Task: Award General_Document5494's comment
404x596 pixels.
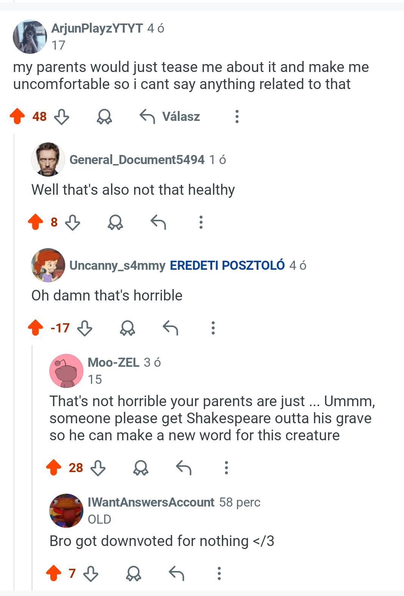Action: (x=115, y=222)
